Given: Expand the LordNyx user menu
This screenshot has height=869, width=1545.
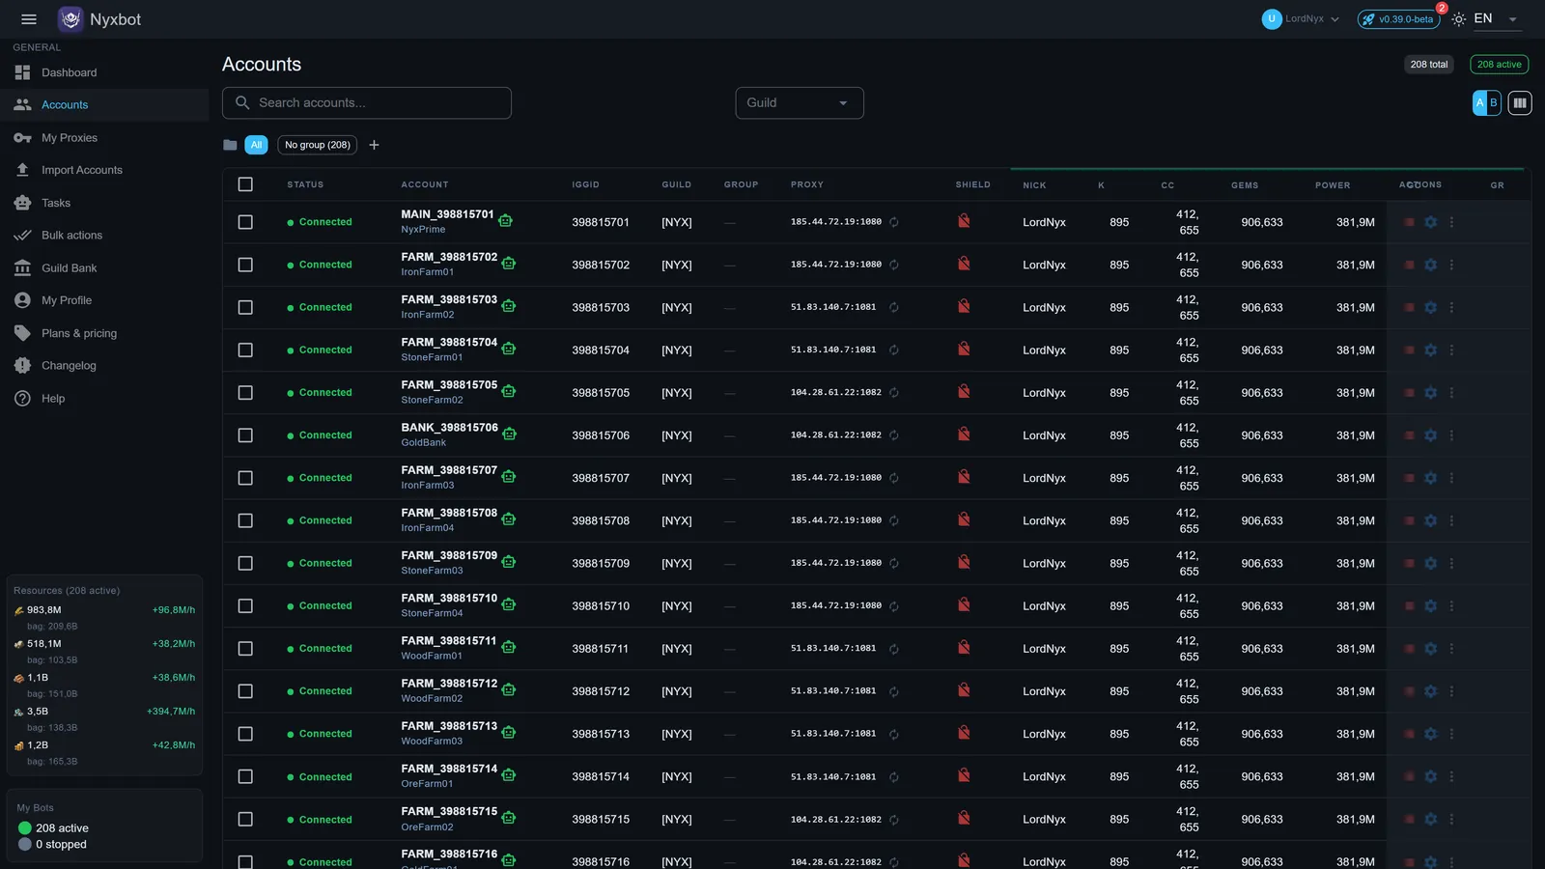Looking at the screenshot, I should pos(1301,19).
